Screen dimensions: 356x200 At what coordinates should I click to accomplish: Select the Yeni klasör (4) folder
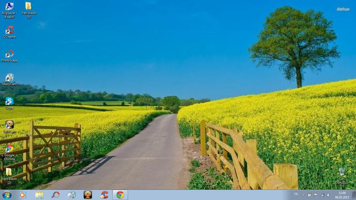click(x=29, y=10)
